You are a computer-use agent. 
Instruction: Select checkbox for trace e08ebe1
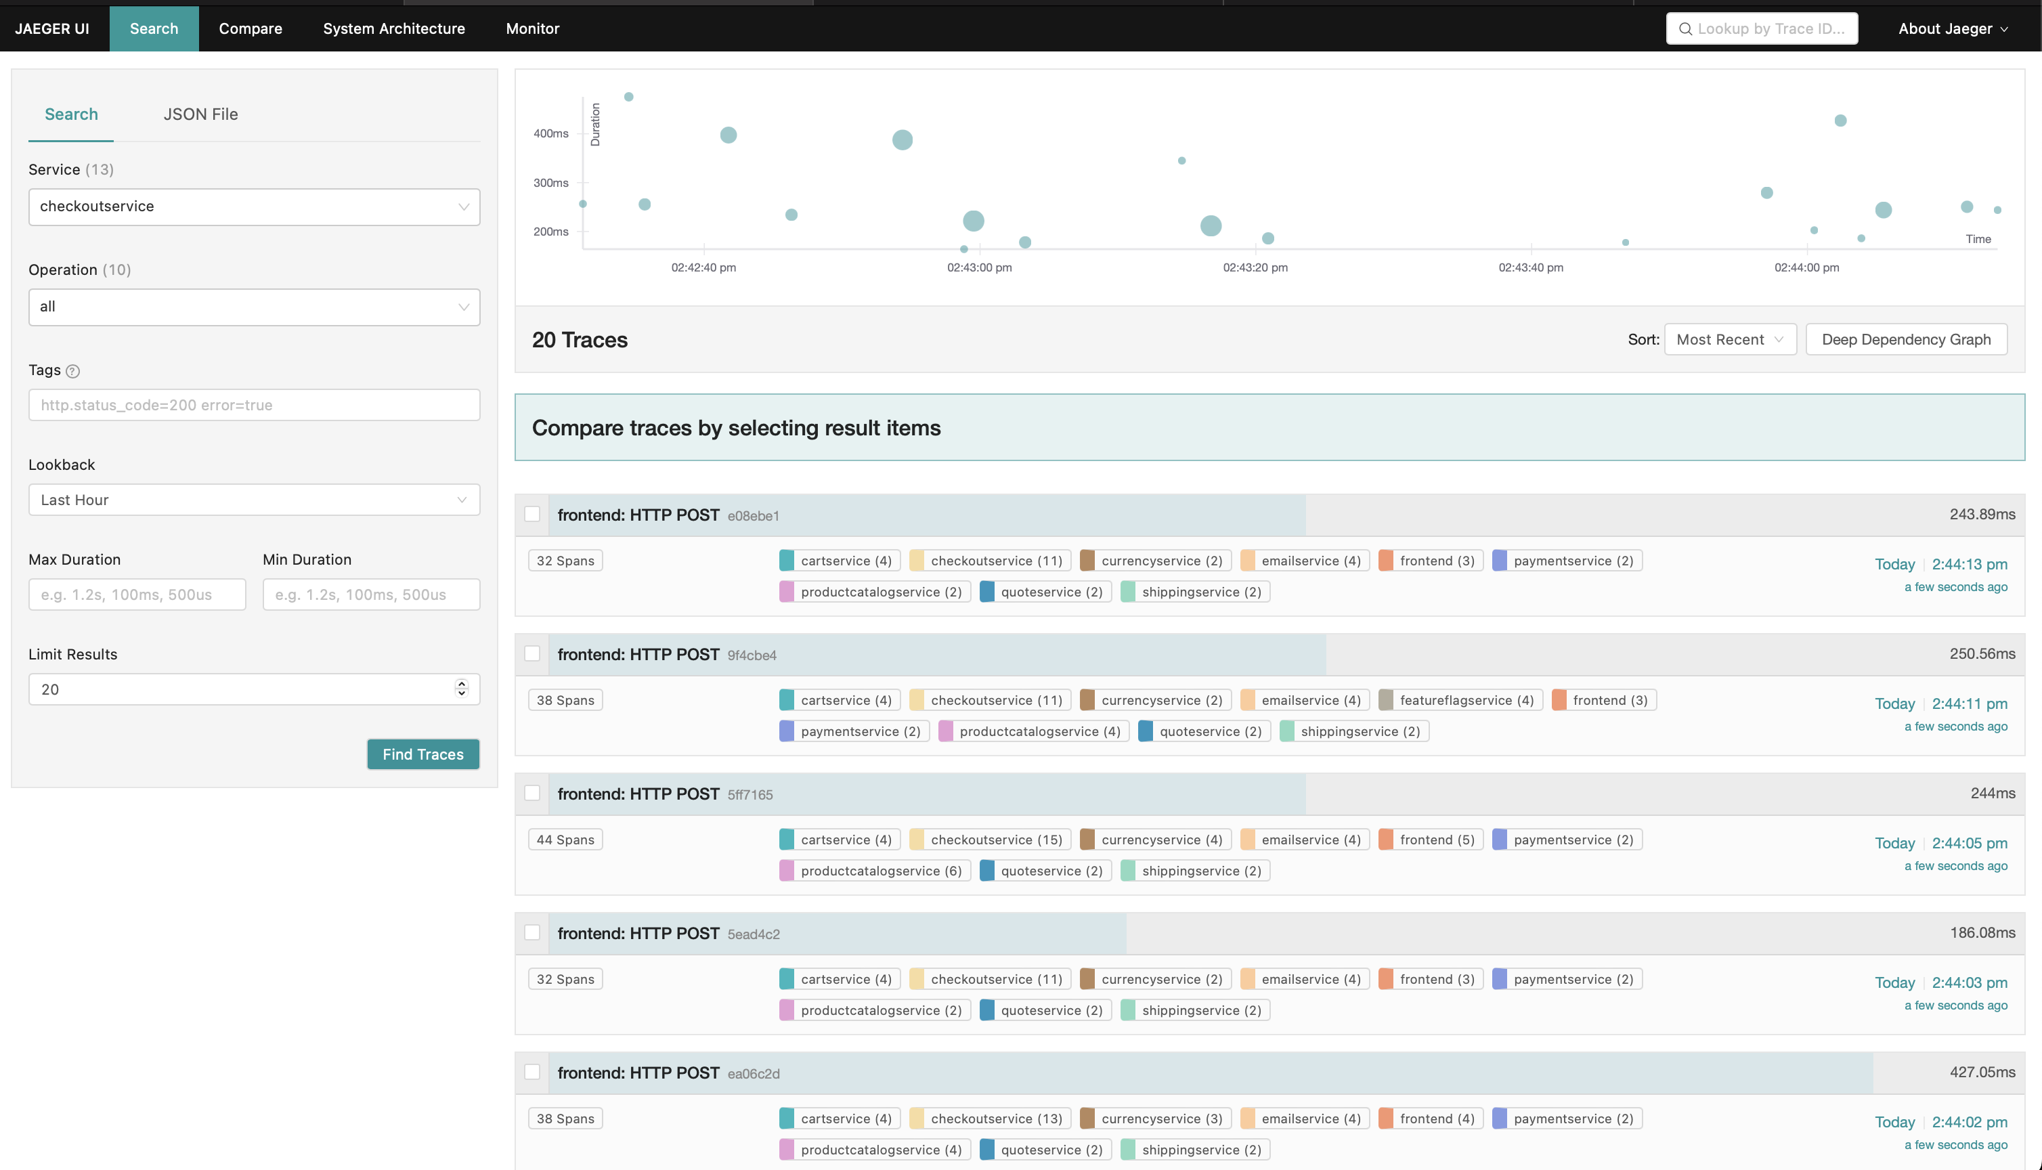pos(531,513)
